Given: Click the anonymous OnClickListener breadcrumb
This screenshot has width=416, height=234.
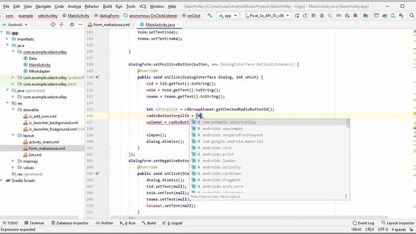Looking at the screenshot, I should [150, 16].
